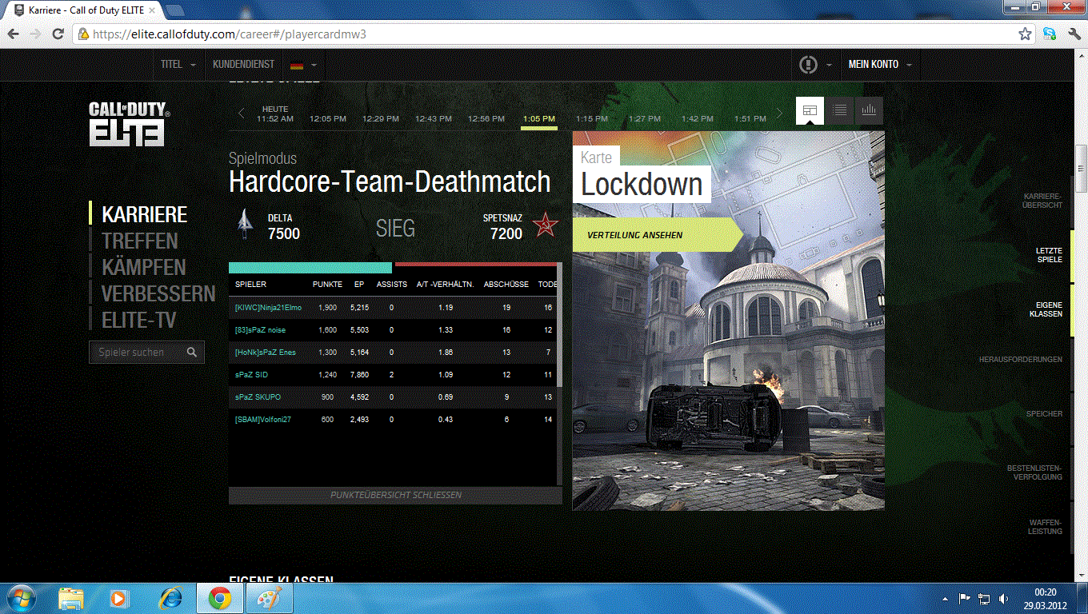
Task: Go to the ELITE-TV menu item
Action: point(139,321)
